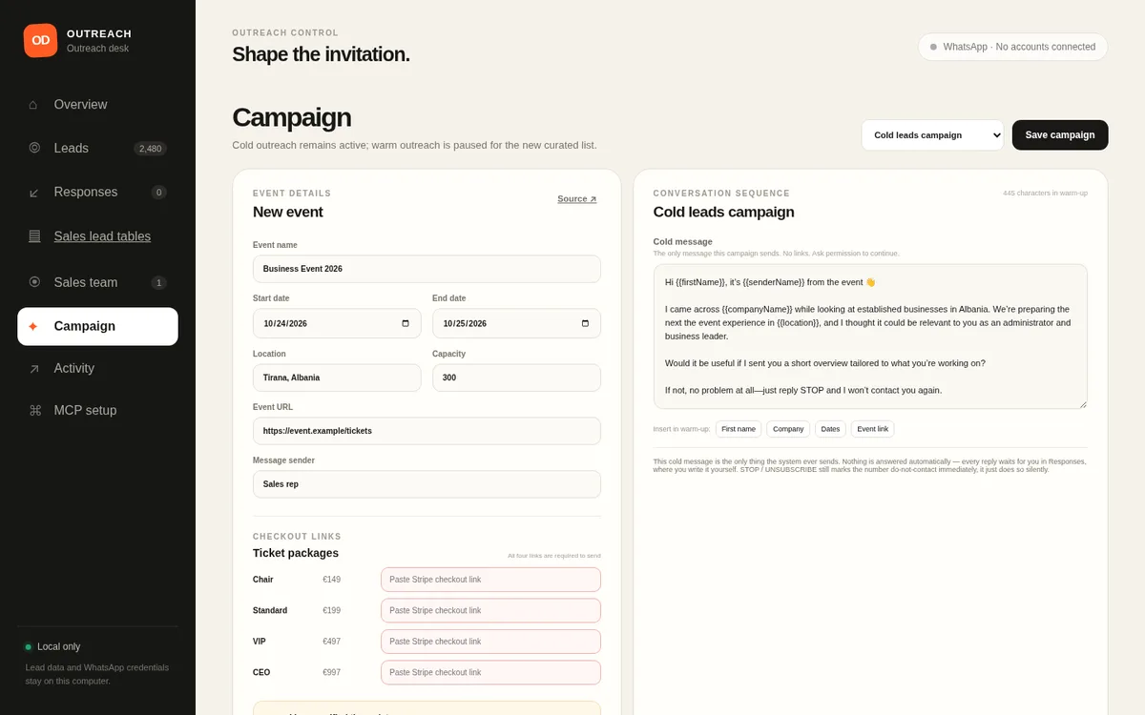
Task: Insert First name placeholder
Action: [x=739, y=429]
